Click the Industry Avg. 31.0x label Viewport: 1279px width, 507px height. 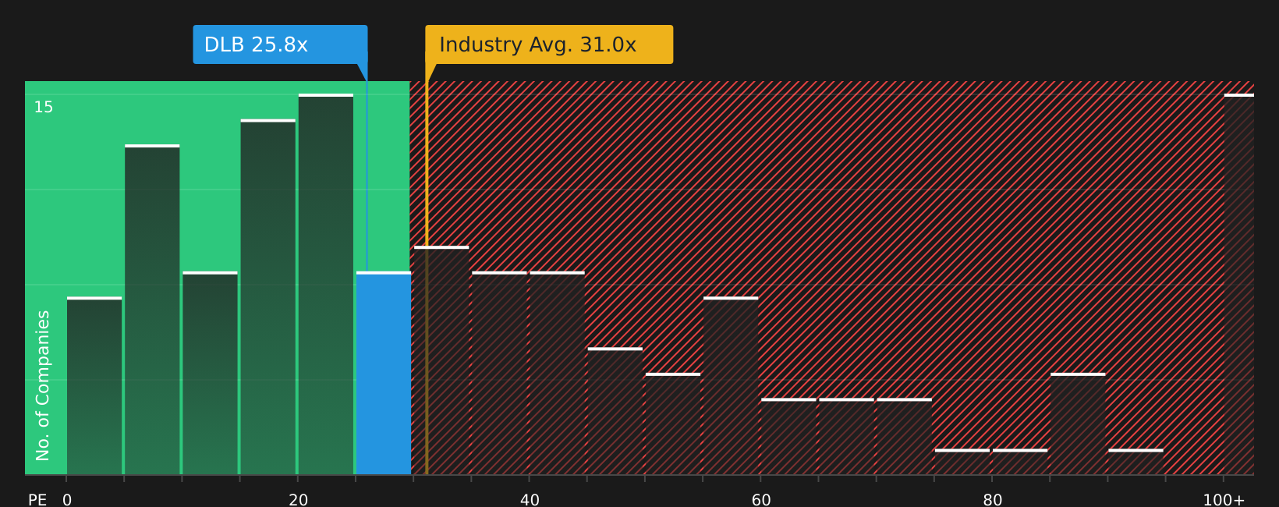pos(549,44)
